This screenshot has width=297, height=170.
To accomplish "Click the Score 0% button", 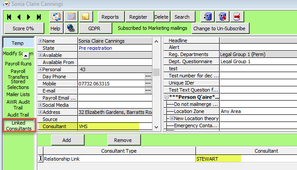I will pyautogui.click(x=24, y=28).
